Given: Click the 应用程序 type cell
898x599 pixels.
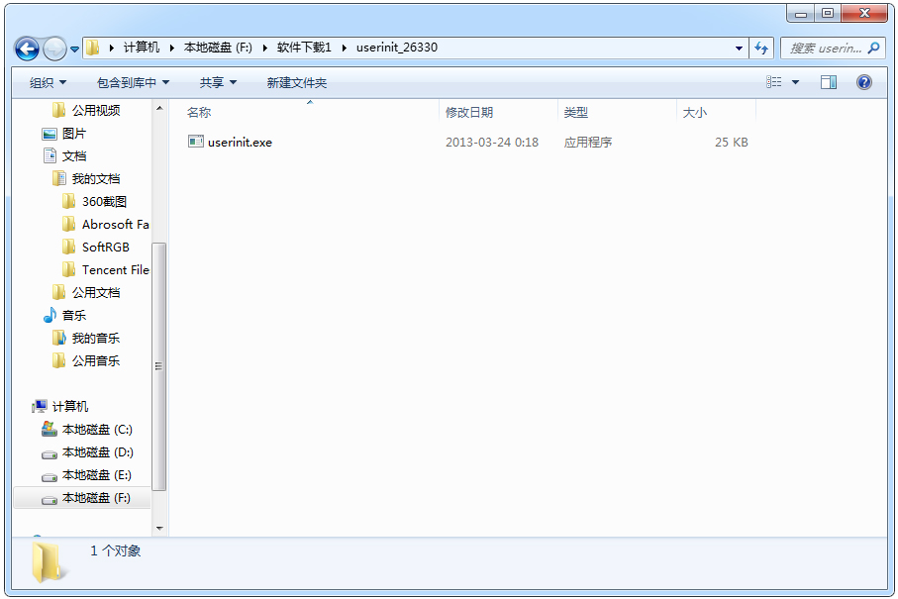Looking at the screenshot, I should [x=587, y=142].
